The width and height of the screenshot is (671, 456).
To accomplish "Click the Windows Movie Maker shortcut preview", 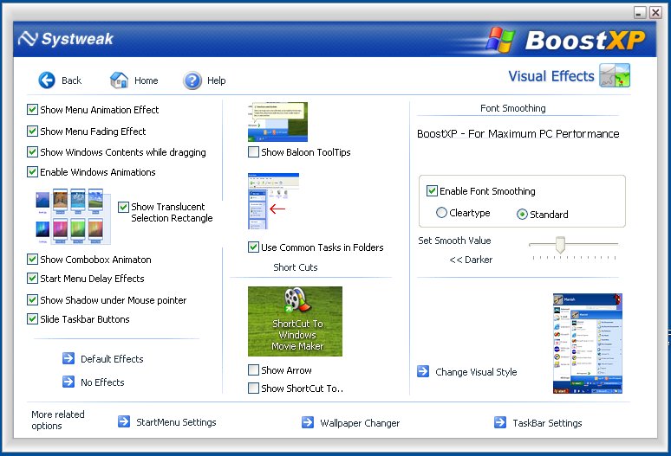I will 296,321.
